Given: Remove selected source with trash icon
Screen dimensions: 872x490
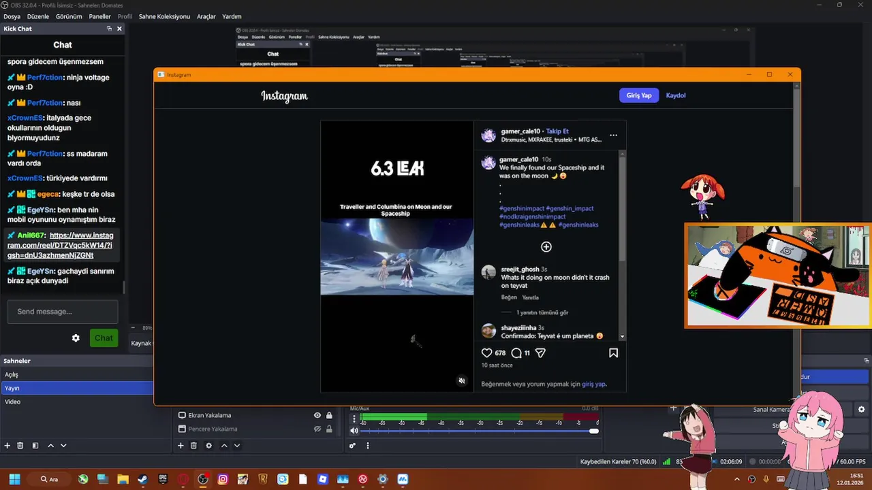Looking at the screenshot, I should tap(193, 446).
